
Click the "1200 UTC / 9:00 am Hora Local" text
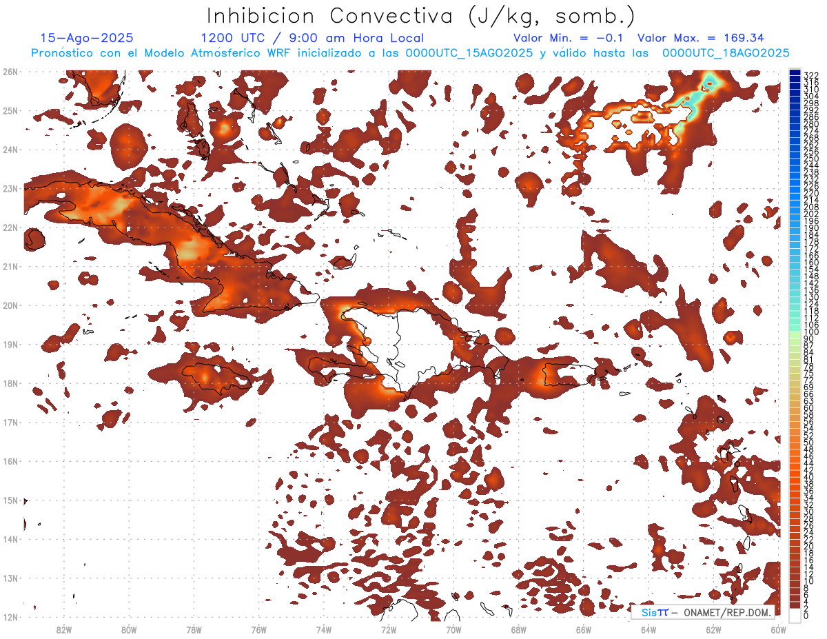[312, 38]
